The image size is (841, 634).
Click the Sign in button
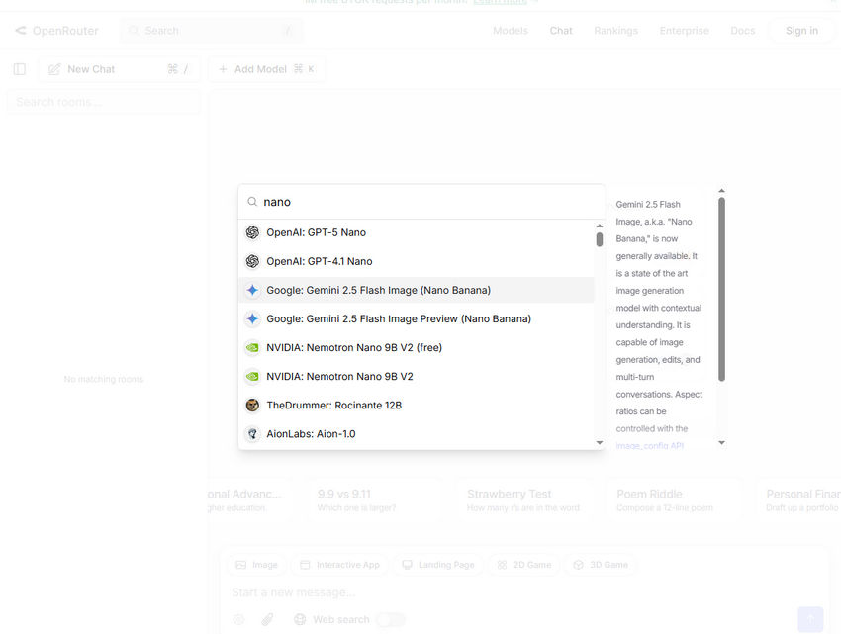pos(800,31)
